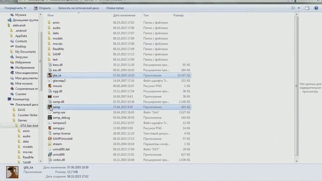Sort by the Имя column header
The image size is (322, 181).
pyautogui.click(x=50, y=15)
